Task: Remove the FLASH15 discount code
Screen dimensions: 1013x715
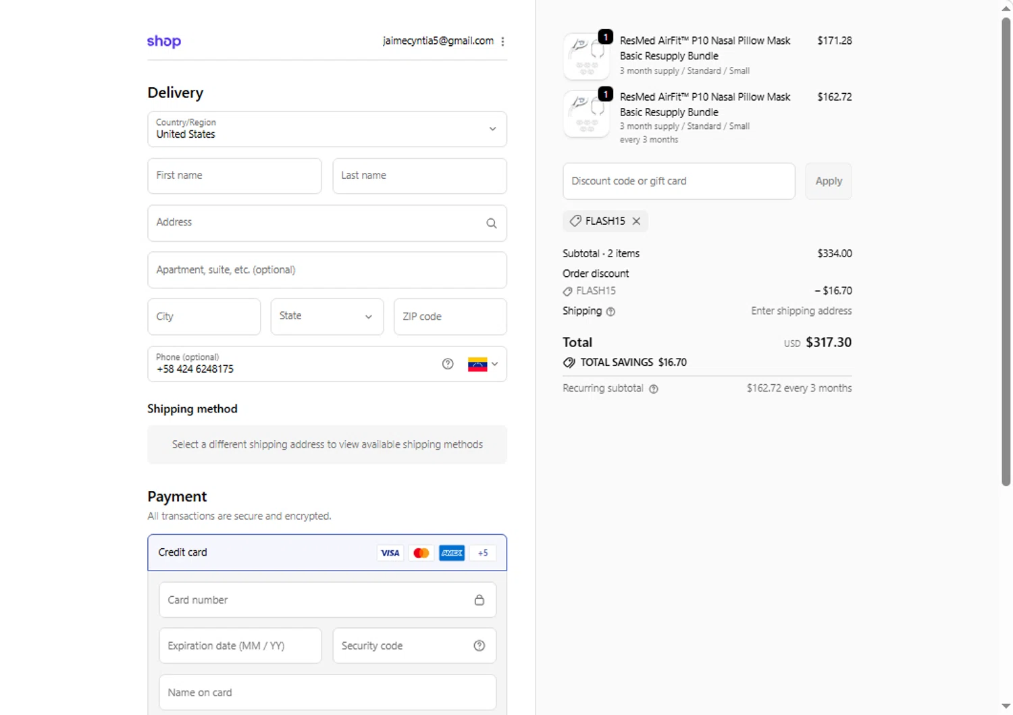Action: tap(636, 221)
